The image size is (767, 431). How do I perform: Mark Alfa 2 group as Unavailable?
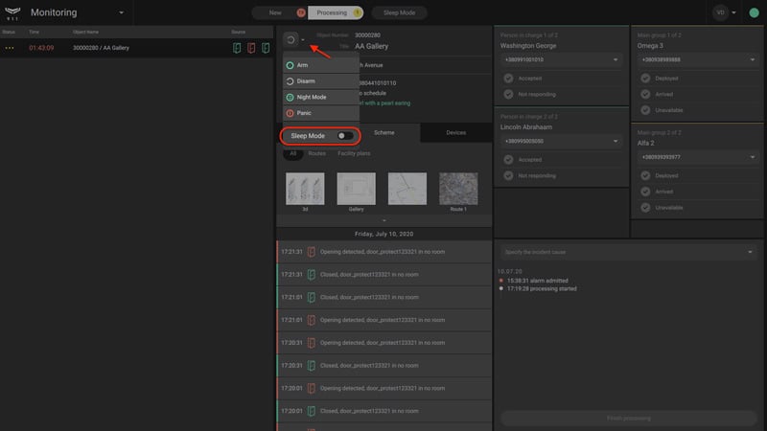[645, 208]
